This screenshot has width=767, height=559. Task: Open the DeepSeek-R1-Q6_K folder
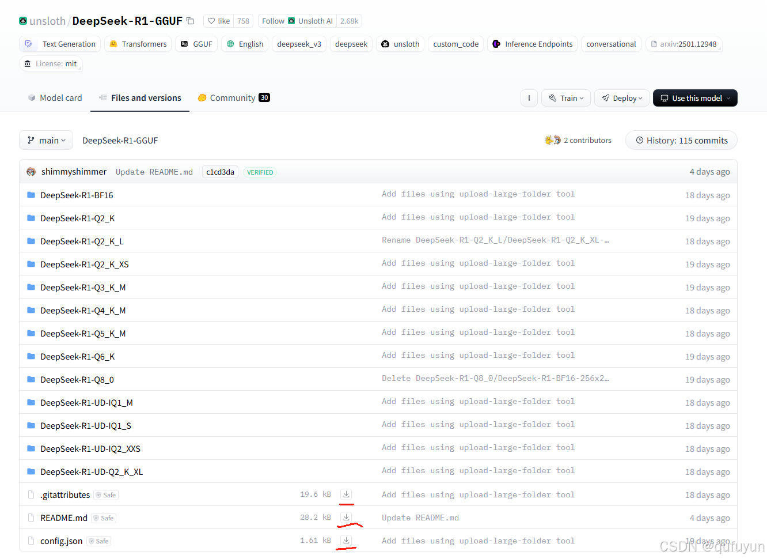[x=78, y=357]
